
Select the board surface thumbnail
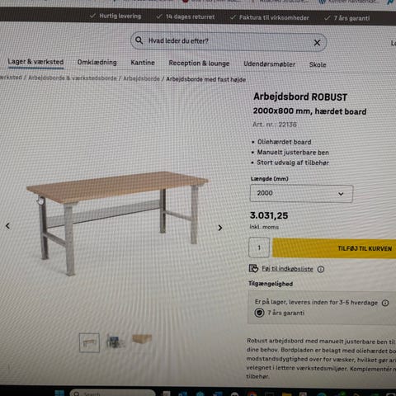pos(142,339)
